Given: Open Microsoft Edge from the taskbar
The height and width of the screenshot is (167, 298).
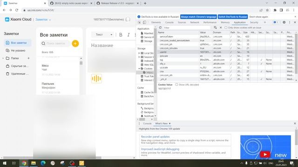Looking at the screenshot, I should (43, 163).
